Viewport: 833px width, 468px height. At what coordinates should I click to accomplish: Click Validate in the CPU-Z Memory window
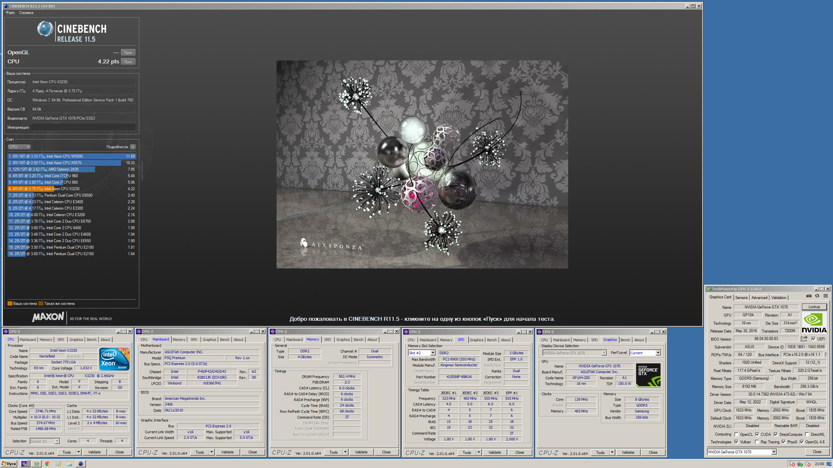[361, 452]
